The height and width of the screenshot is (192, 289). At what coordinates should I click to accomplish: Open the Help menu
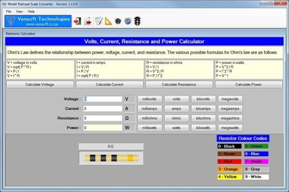(x=31, y=12)
